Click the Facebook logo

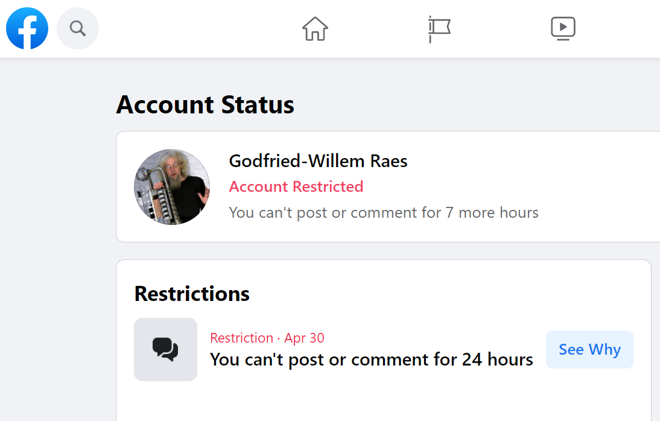click(x=27, y=28)
